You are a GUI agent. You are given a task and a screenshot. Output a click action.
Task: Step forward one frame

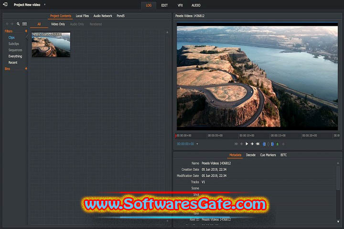click(252, 144)
